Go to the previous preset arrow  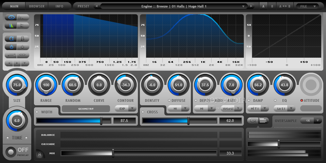pos(97,6)
